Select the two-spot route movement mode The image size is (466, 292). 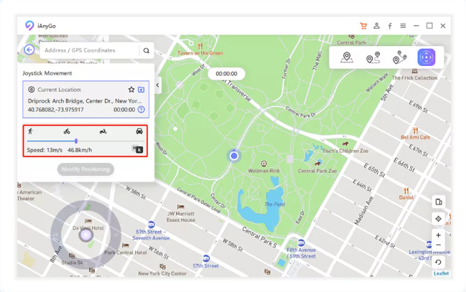coord(373,58)
